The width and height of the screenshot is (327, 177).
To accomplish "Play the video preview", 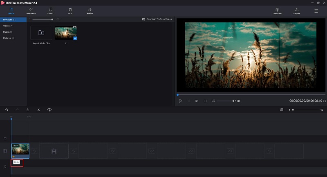I will [180, 101].
